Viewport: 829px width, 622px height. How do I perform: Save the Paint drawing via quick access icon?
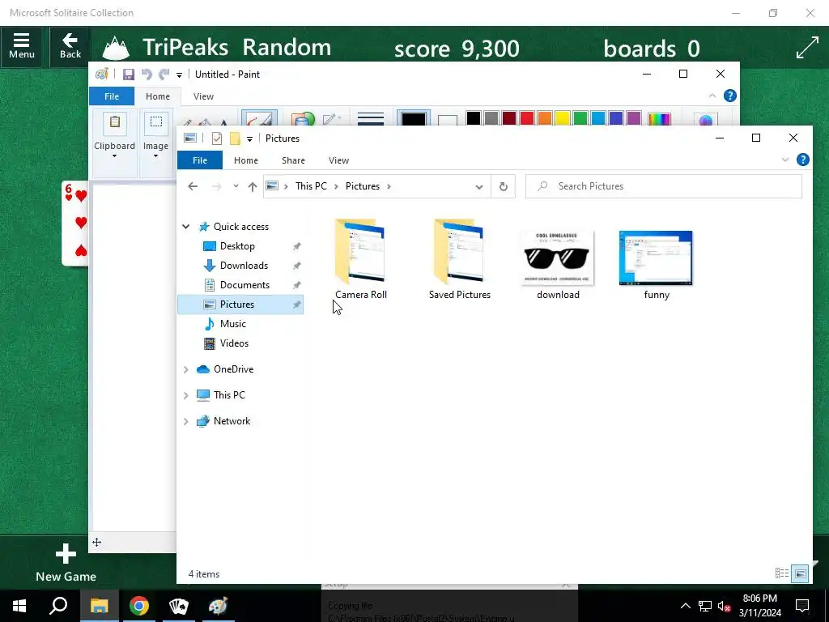[x=129, y=75]
